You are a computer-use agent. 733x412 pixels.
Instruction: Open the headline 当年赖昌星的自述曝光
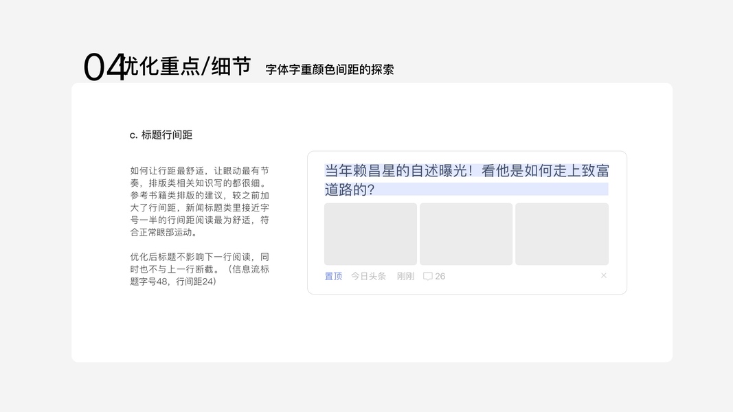(466, 180)
